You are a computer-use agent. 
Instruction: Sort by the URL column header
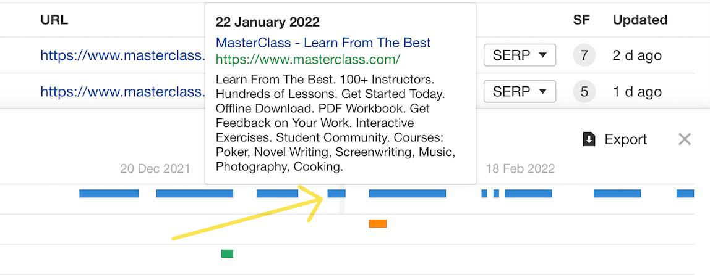pos(54,20)
